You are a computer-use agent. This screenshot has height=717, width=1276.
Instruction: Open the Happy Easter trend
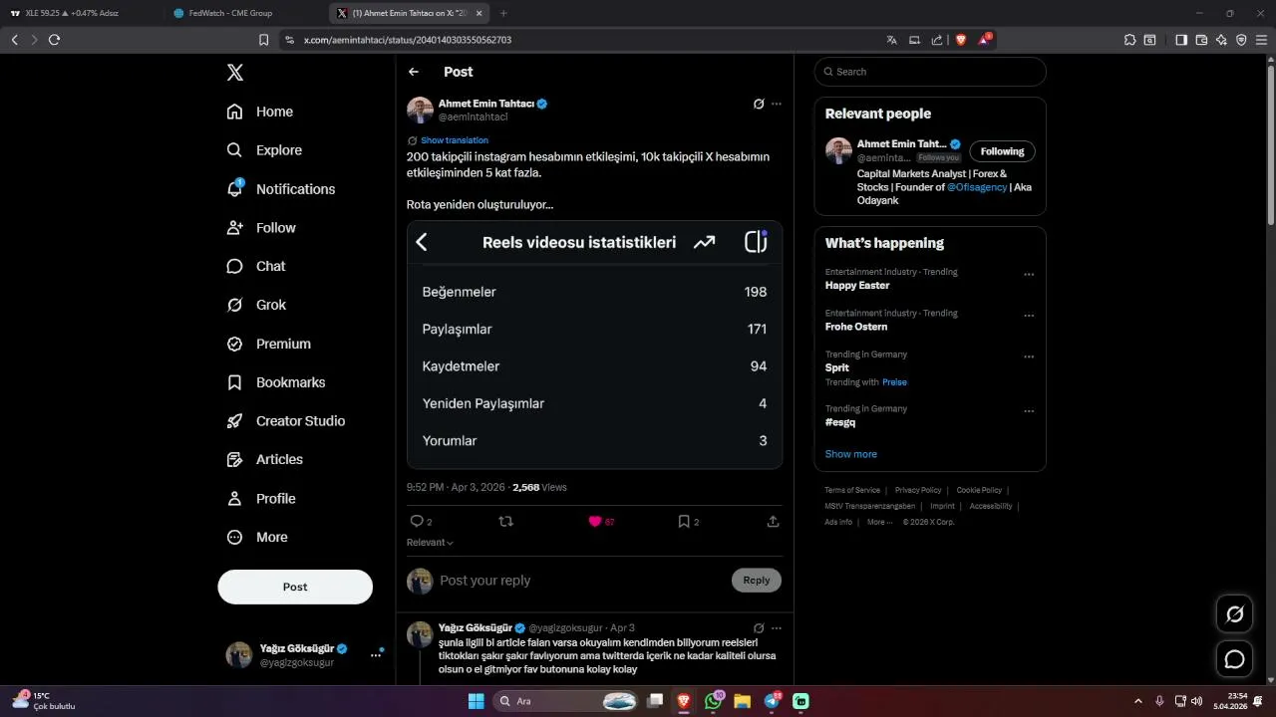855,286
